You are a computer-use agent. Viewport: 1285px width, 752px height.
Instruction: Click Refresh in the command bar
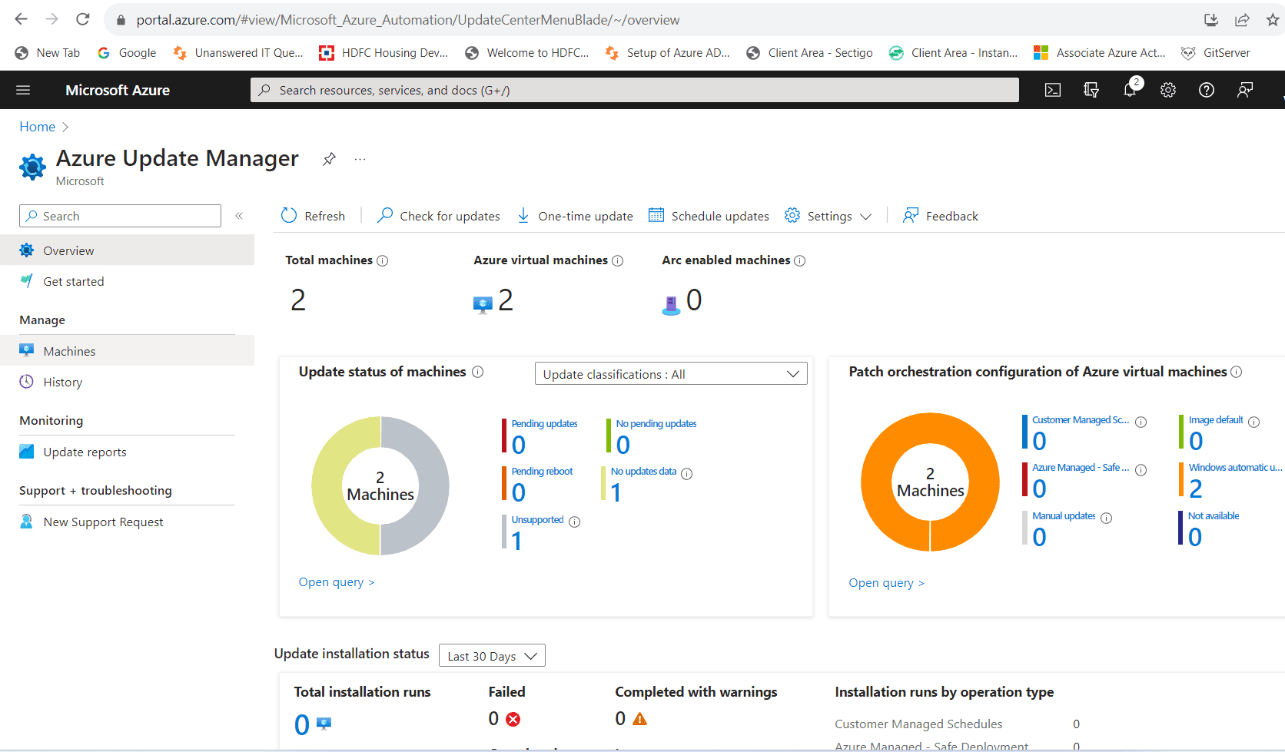[x=313, y=216]
